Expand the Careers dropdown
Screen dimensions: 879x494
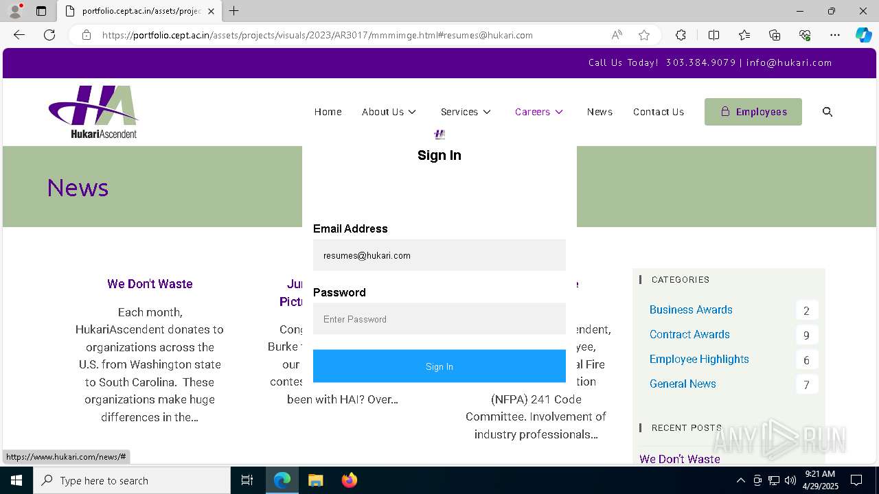539,112
